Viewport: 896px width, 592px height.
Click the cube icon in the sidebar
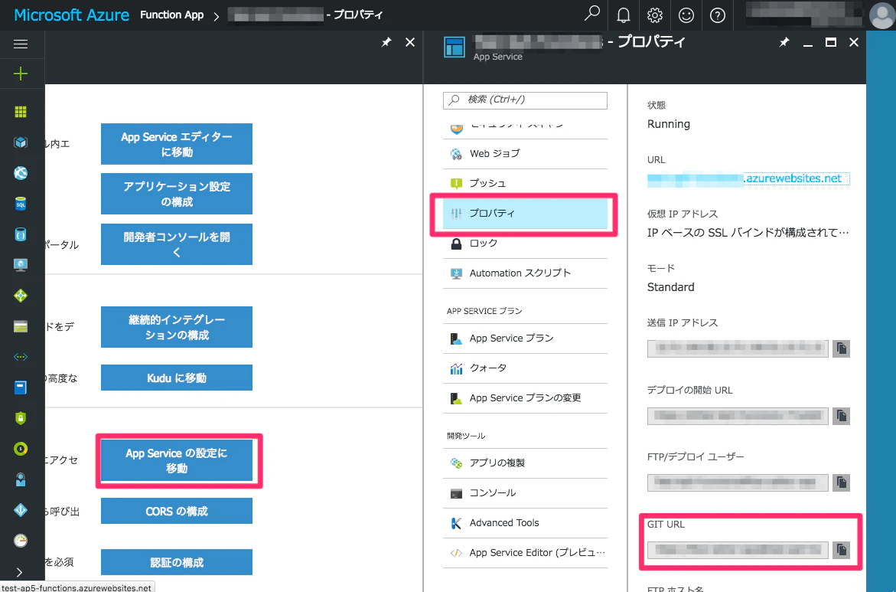tap(21, 142)
